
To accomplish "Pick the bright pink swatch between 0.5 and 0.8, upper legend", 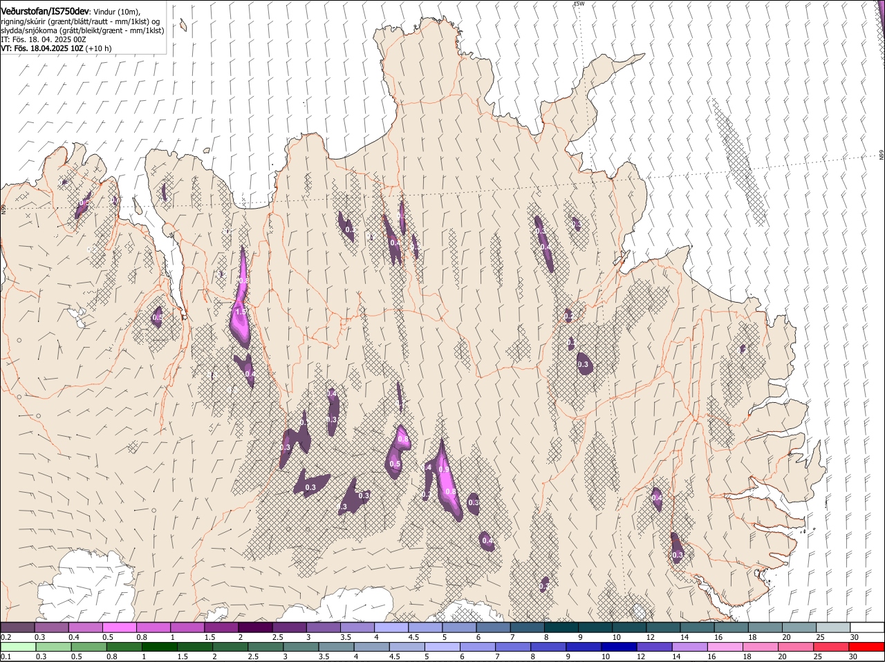I will click(119, 627).
